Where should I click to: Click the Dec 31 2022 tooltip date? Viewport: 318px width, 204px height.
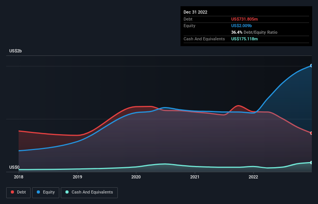(195, 12)
